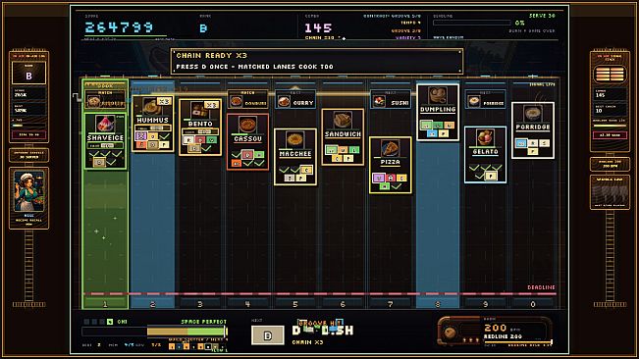Screen dimensions: 639x359
Task: Click the 145 value in right panel
Action: (601, 95)
